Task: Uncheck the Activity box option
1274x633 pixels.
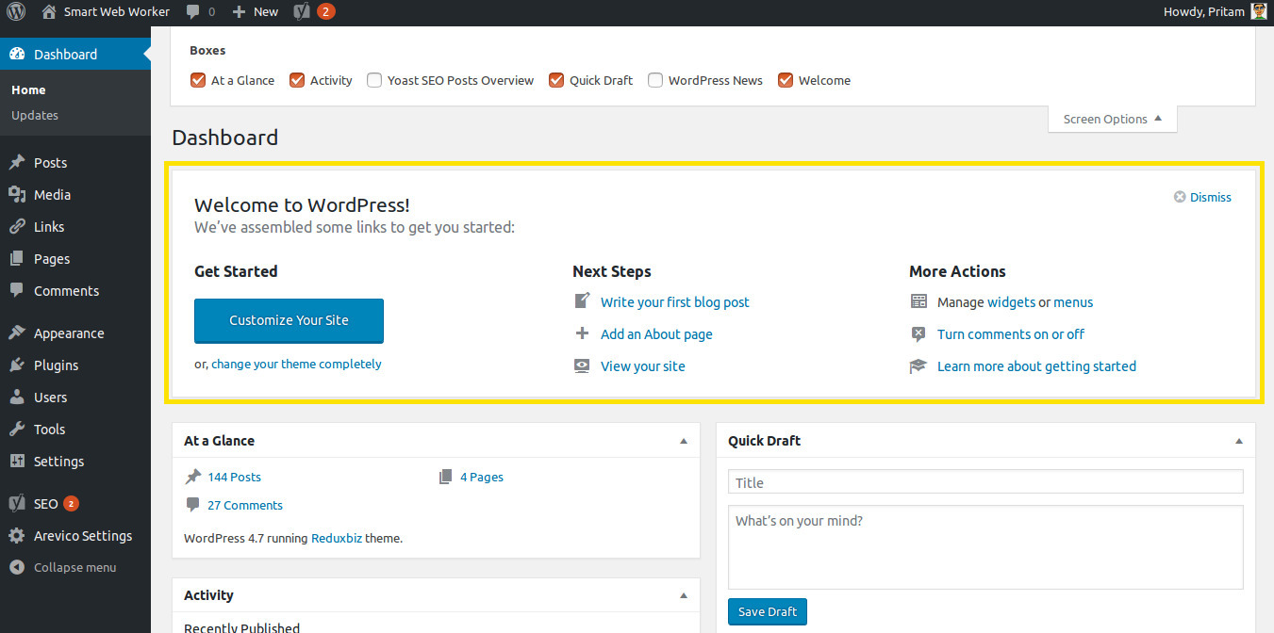Action: coord(297,80)
